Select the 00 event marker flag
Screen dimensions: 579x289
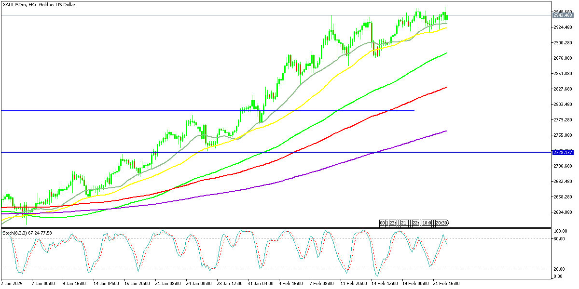pyautogui.click(x=383, y=223)
